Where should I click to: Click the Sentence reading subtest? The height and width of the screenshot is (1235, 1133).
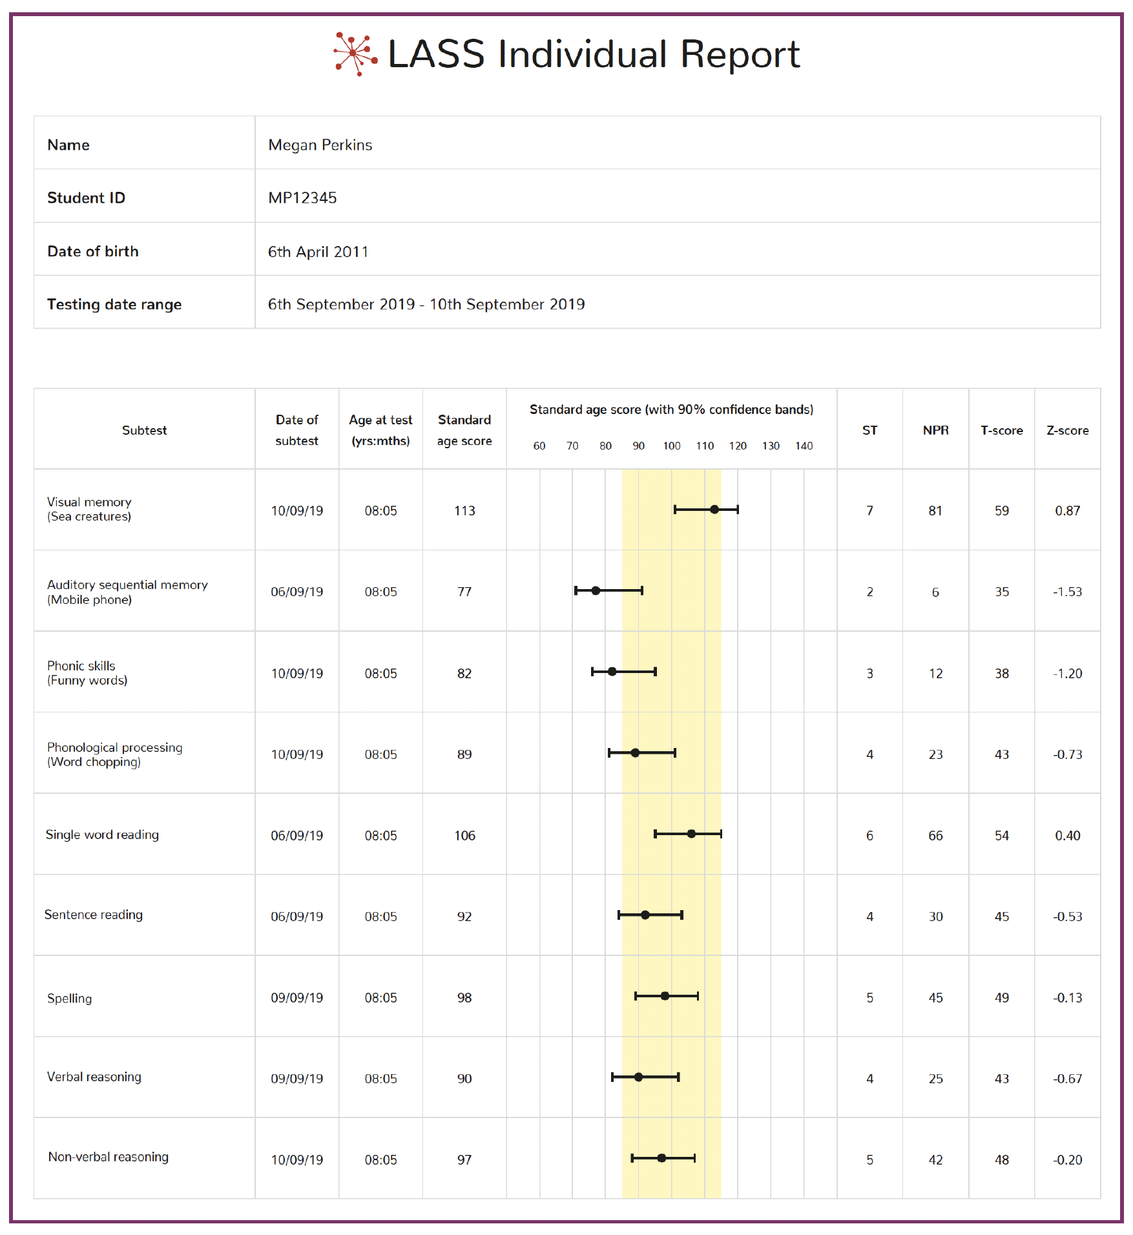click(x=94, y=915)
